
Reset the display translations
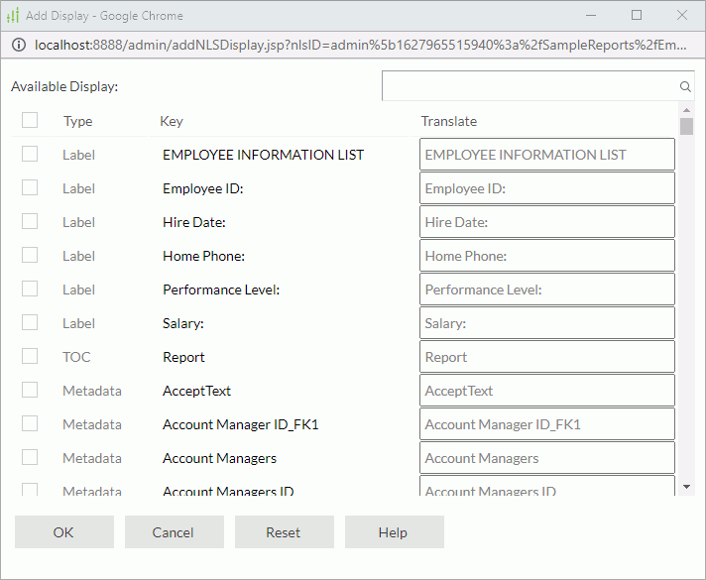point(284,532)
